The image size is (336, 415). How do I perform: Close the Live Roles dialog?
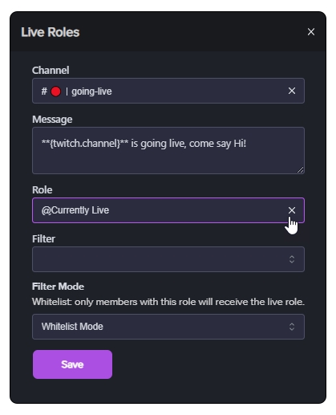tap(311, 32)
